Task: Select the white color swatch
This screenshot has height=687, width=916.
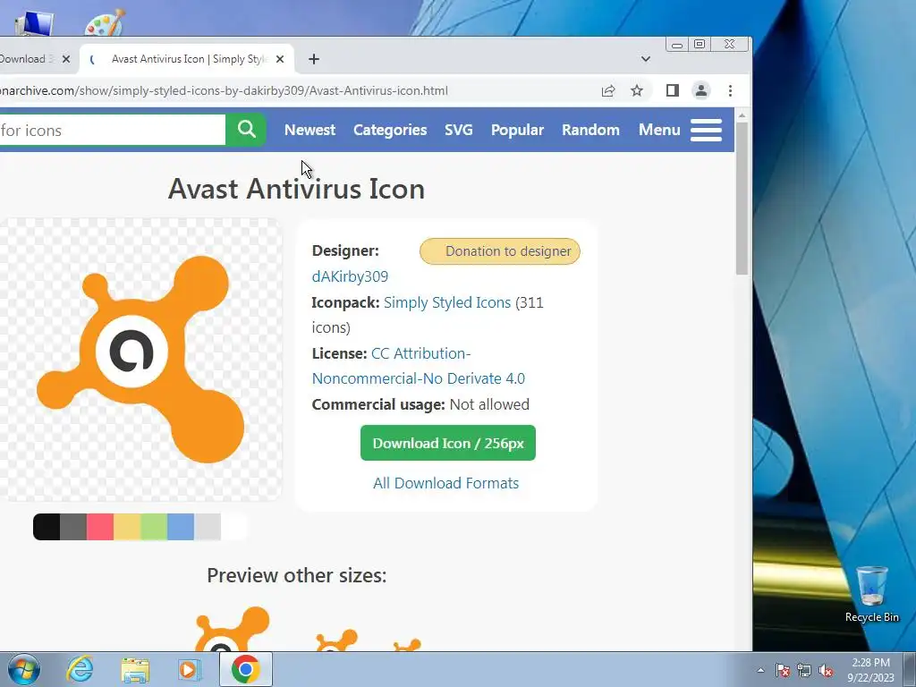Action: [x=234, y=527]
